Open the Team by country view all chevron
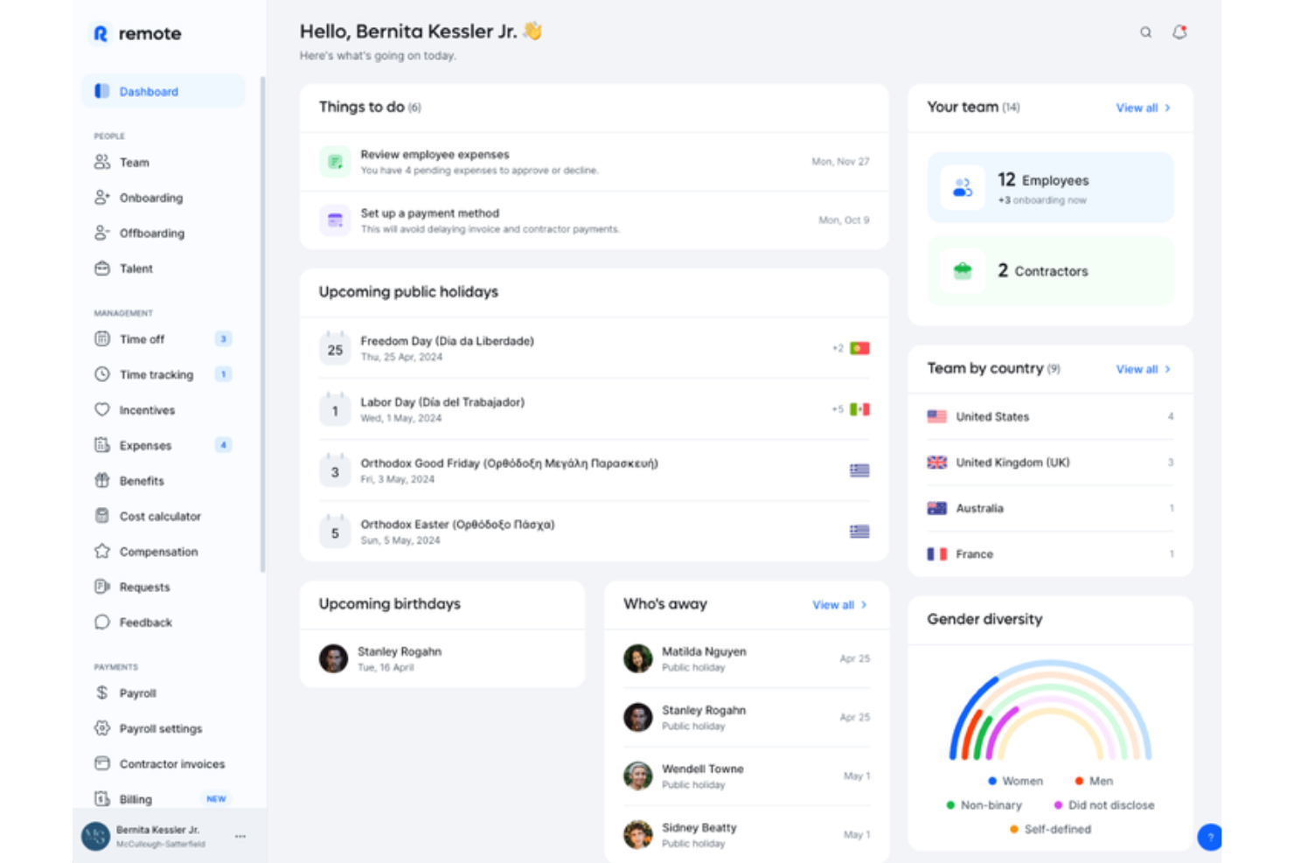Image resolution: width=1294 pixels, height=863 pixels. tap(1166, 369)
